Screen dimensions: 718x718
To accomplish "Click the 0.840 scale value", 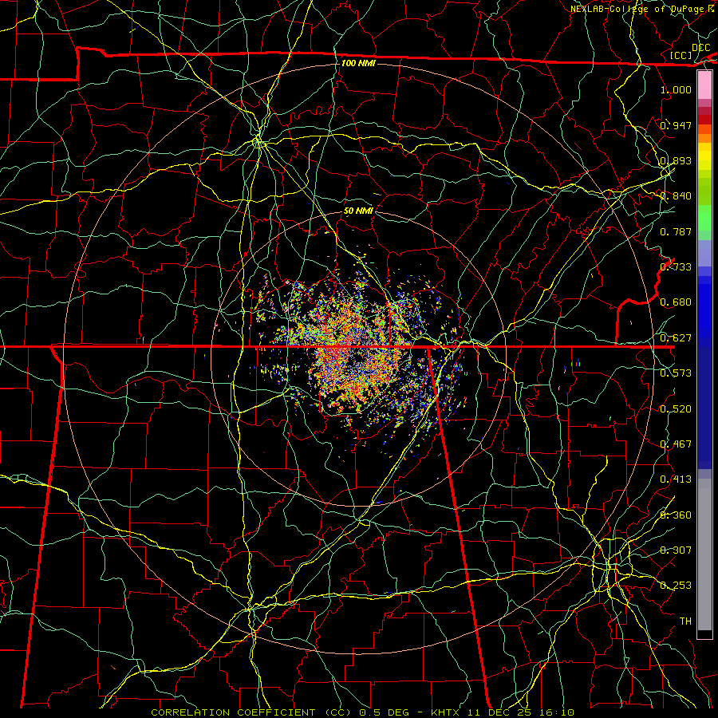I will pos(676,196).
